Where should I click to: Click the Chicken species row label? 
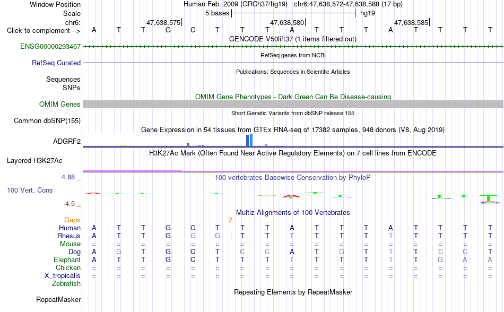click(x=68, y=267)
